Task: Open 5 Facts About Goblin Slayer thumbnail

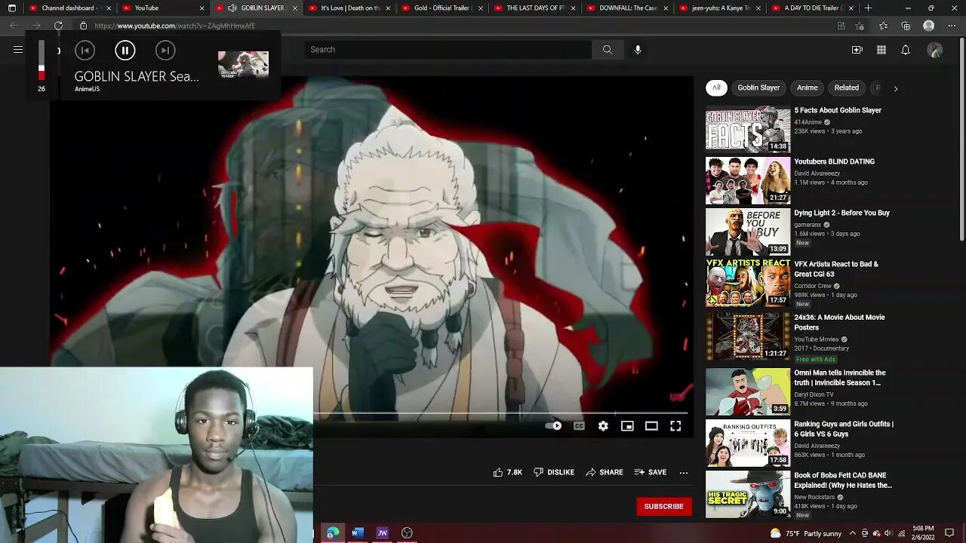Action: (748, 130)
